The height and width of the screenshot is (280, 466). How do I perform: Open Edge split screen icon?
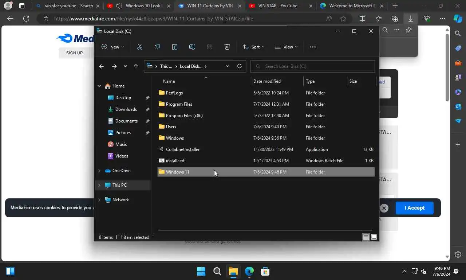(362, 19)
